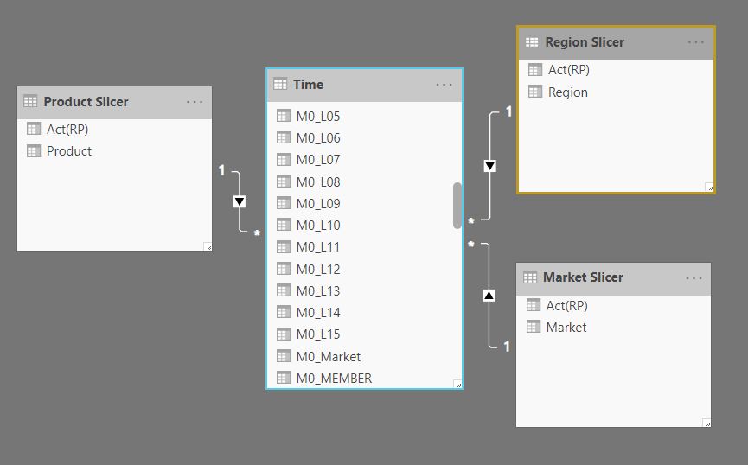Select the M0_L08 column name

tap(318, 182)
